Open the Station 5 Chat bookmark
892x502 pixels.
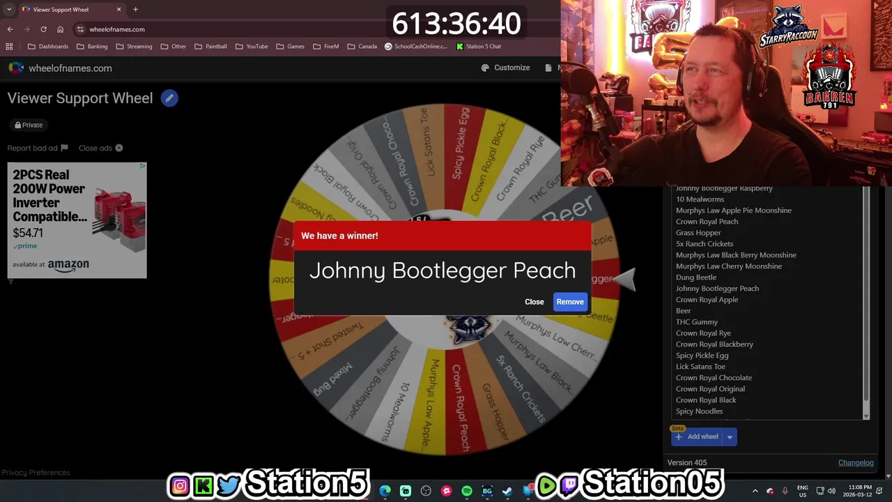tap(479, 47)
